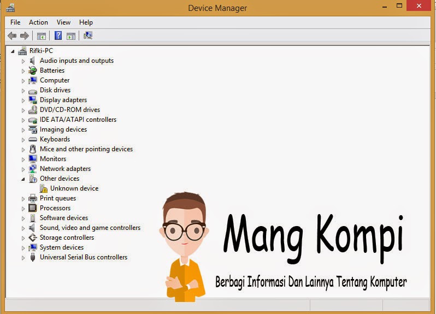Open the File menu
The width and height of the screenshot is (436, 314).
tap(15, 22)
